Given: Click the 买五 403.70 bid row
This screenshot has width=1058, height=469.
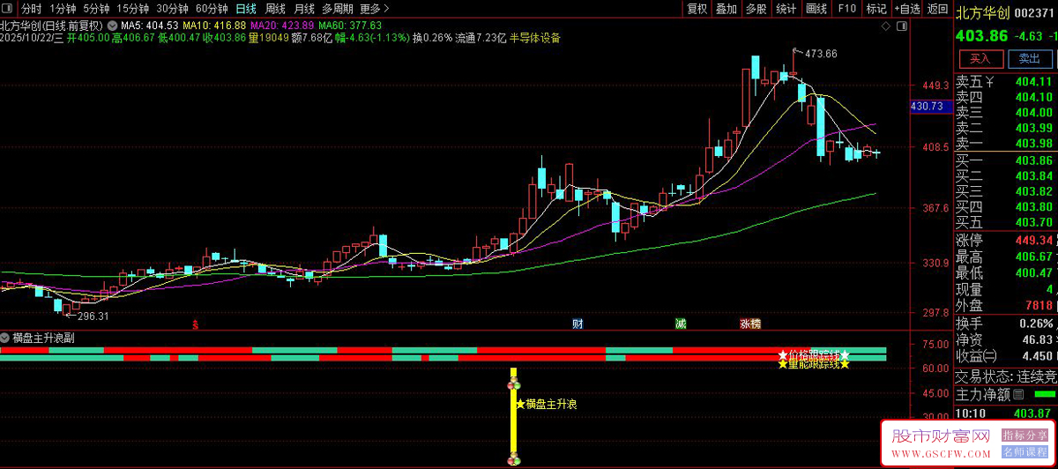Looking at the screenshot, I should coord(1006,222).
